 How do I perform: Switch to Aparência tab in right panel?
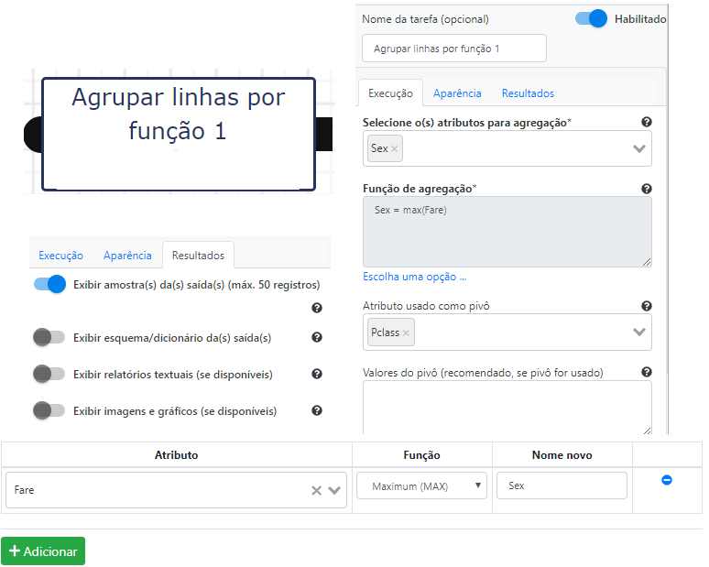[x=457, y=93]
